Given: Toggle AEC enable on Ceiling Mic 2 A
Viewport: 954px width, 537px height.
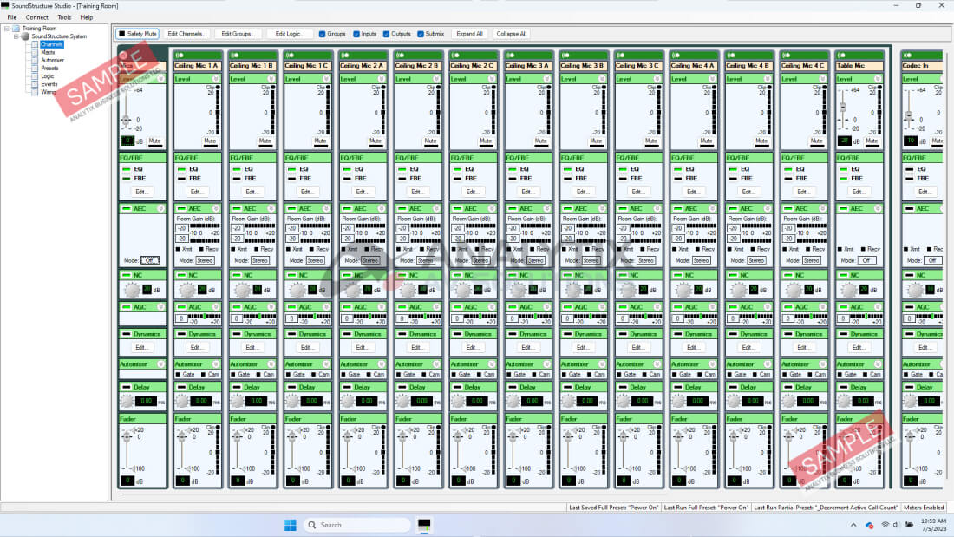Looking at the screenshot, I should (x=347, y=208).
